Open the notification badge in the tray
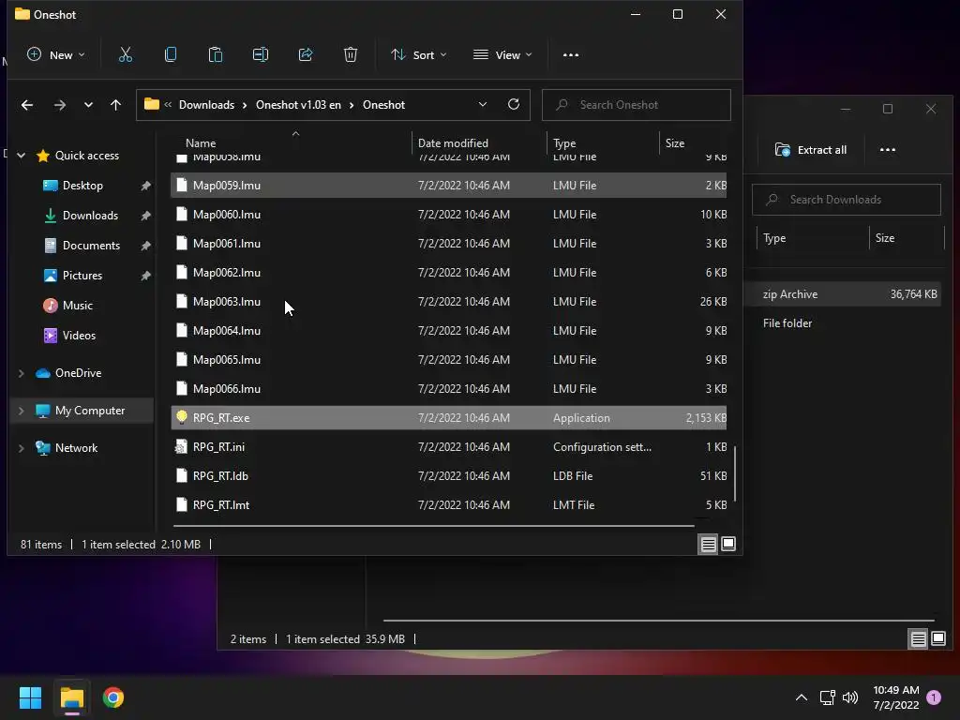Image resolution: width=960 pixels, height=720 pixels. (933, 697)
